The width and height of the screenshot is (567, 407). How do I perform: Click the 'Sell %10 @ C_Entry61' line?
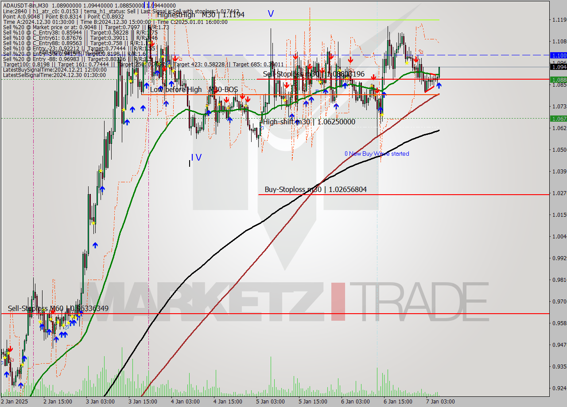[x=80, y=38]
